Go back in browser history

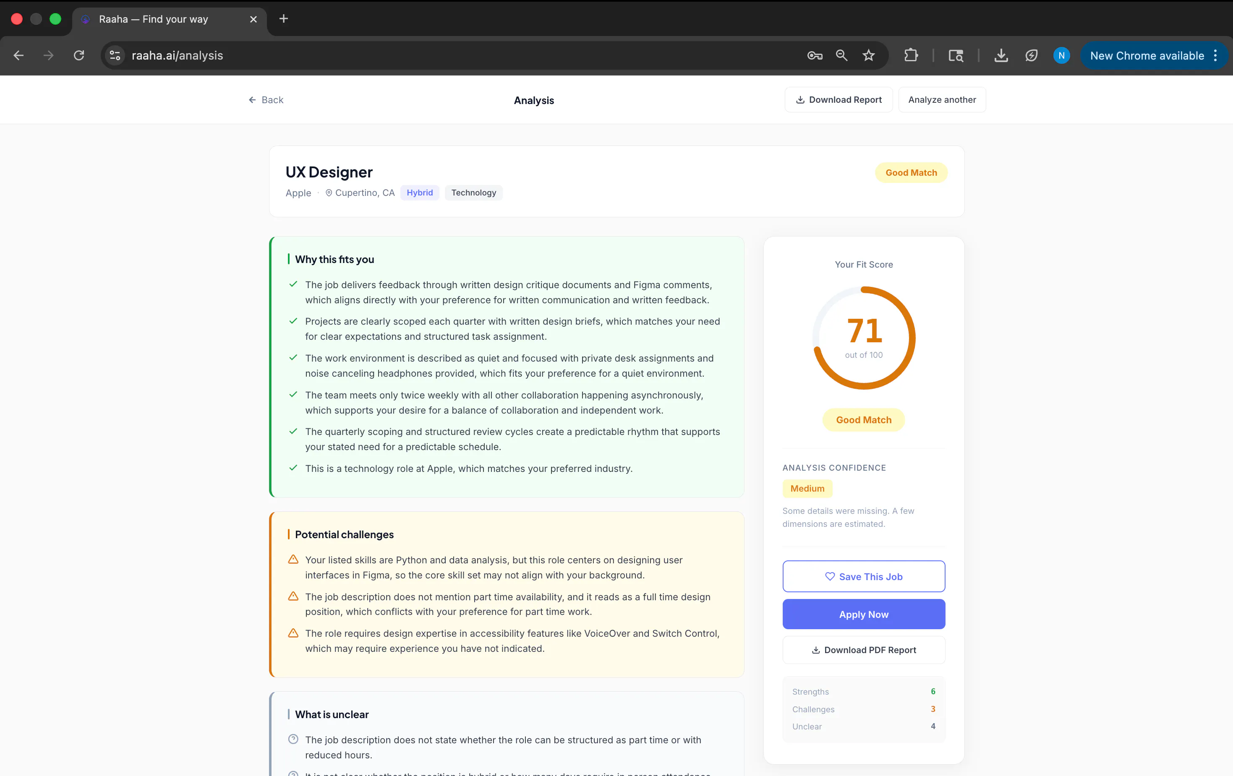[18, 55]
